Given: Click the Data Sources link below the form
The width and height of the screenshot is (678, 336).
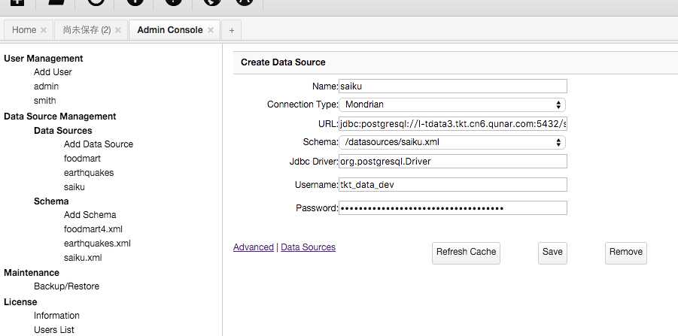Looking at the screenshot, I should (308, 247).
